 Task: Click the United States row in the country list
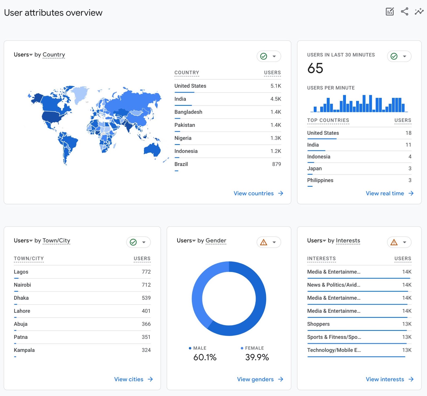click(x=190, y=86)
